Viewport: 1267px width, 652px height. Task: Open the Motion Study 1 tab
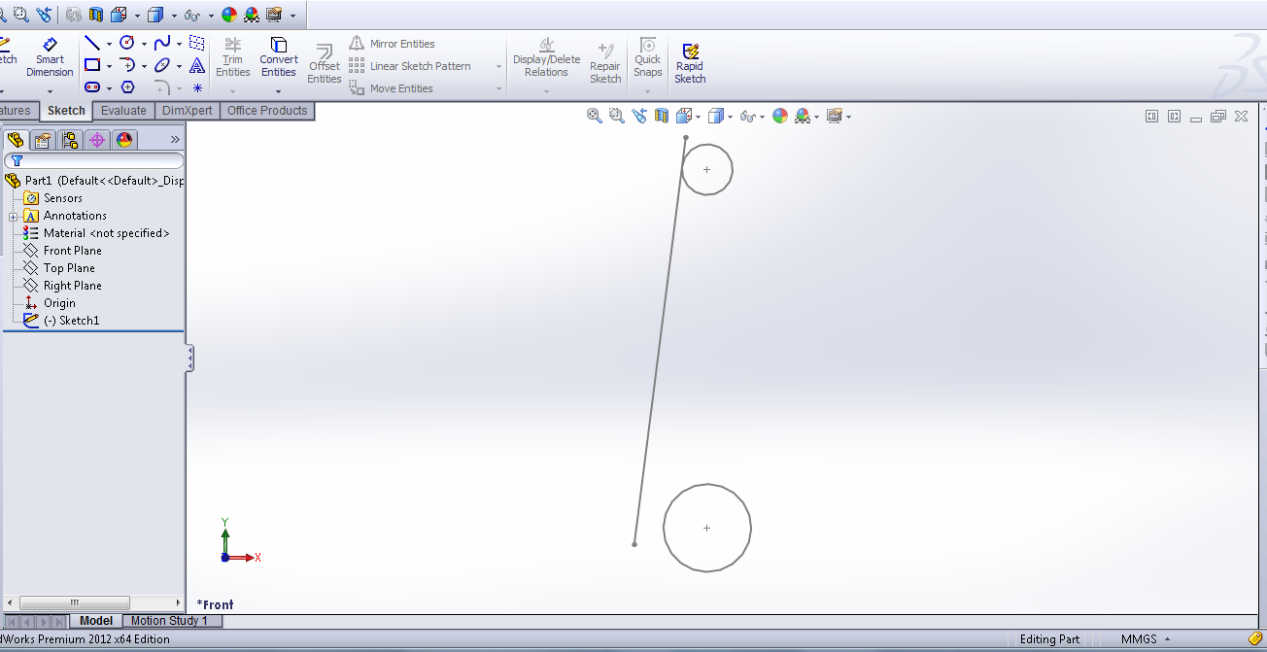pos(171,620)
